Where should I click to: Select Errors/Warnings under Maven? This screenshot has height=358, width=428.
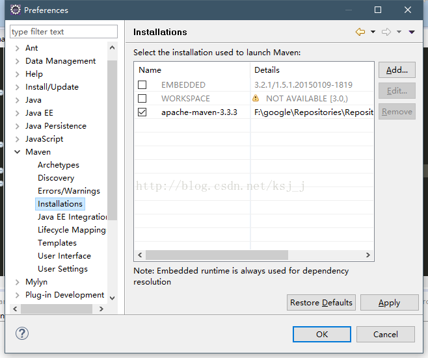pyautogui.click(x=69, y=191)
